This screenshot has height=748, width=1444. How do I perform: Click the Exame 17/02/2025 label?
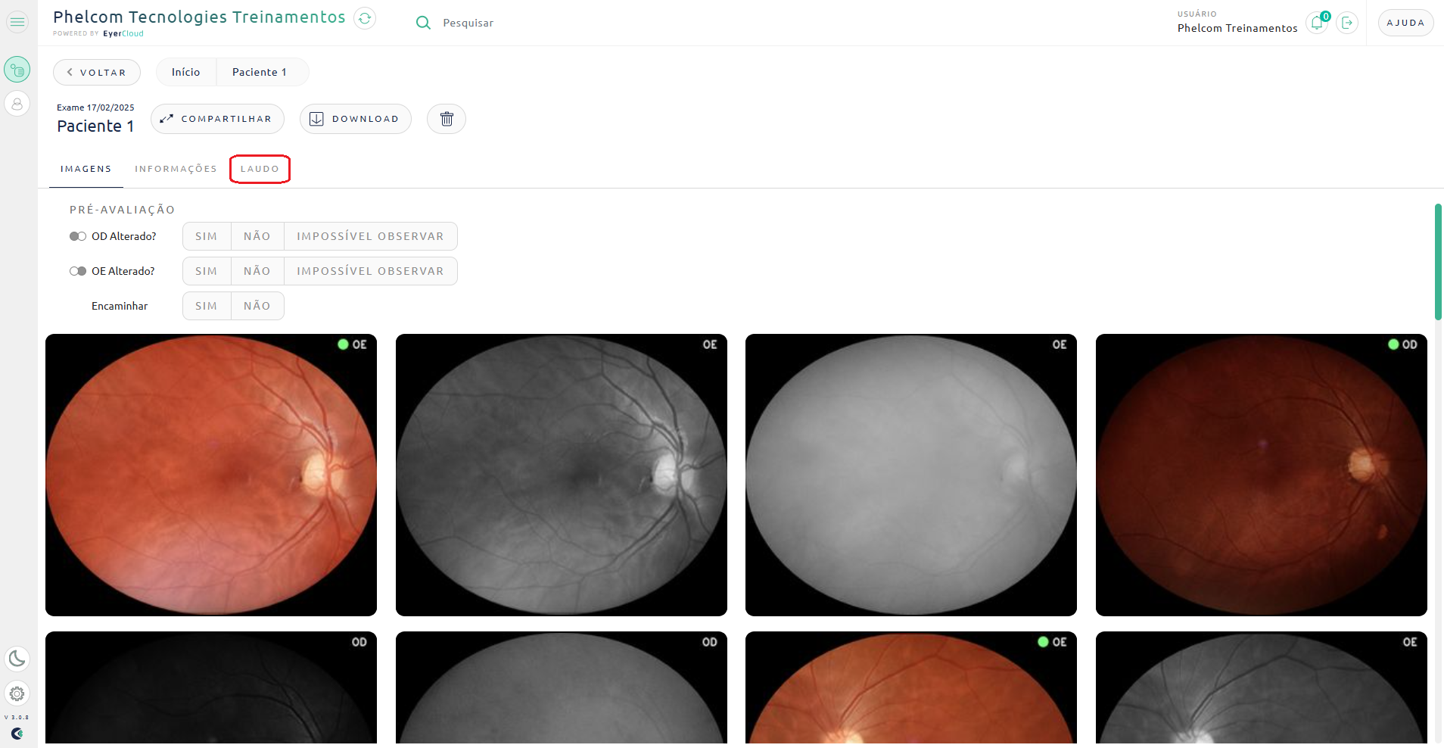95,108
